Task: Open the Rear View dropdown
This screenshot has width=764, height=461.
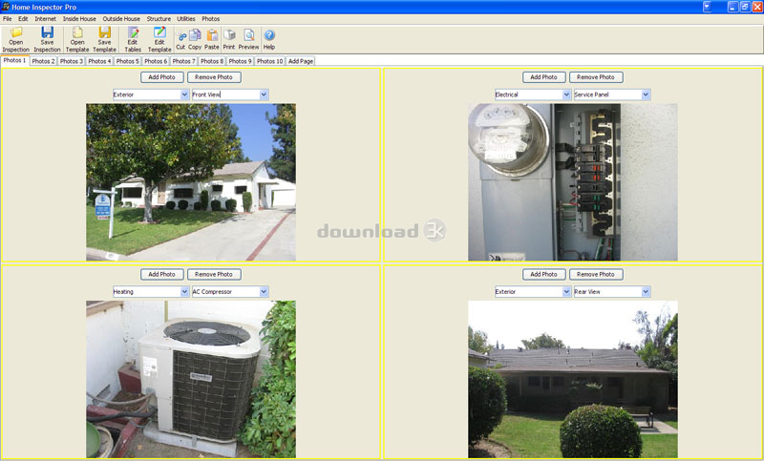Action: click(646, 292)
